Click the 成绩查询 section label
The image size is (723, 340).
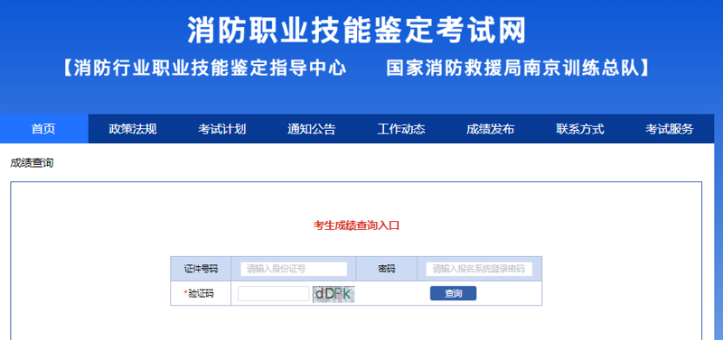coord(32,163)
